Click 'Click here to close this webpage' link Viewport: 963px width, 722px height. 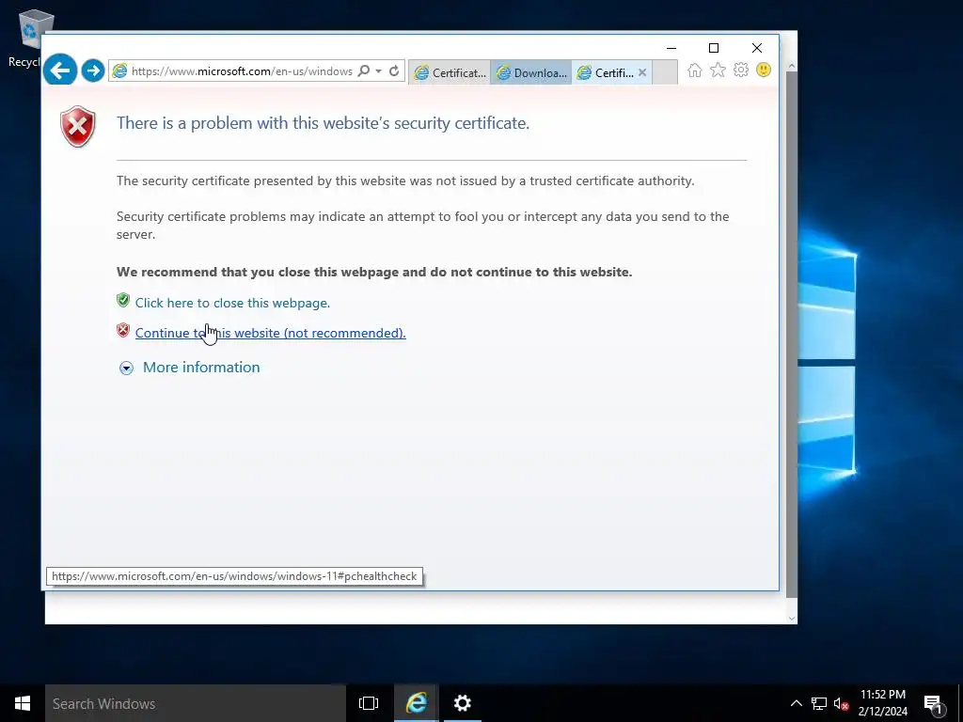click(232, 303)
